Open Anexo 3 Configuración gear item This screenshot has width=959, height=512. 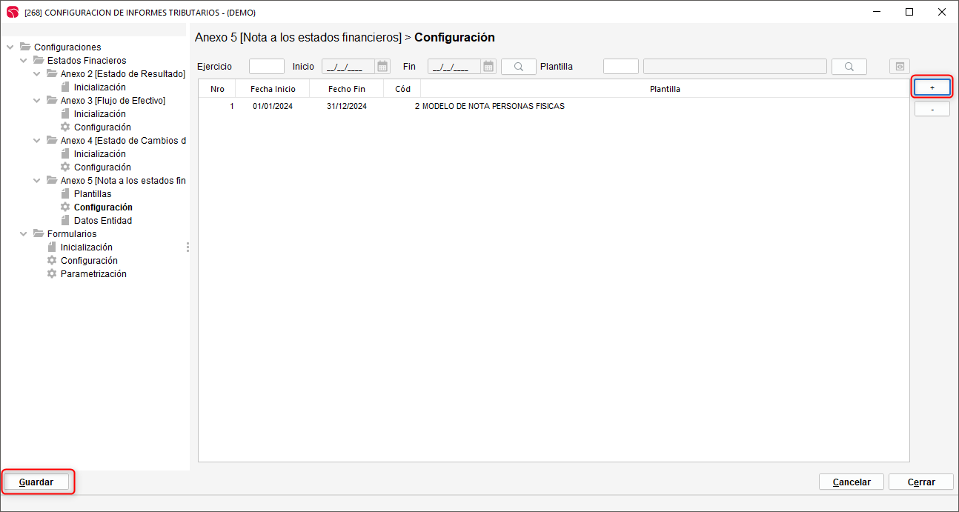(102, 127)
